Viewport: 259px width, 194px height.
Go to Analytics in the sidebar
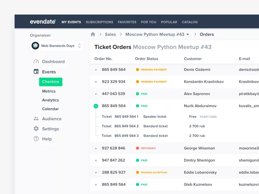tap(51, 100)
